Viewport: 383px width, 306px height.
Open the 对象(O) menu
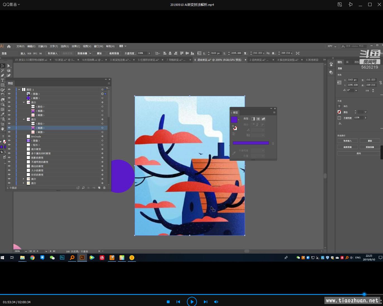pyautogui.click(x=43, y=46)
